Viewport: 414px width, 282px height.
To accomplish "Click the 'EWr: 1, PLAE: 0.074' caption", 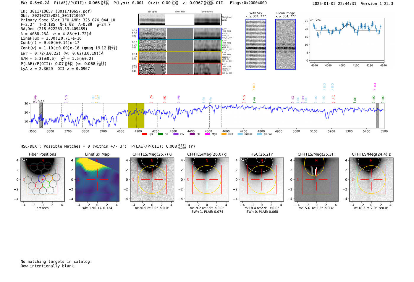I will click(207, 212).
